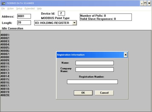Select the 03: HOLDING REGISTER combo box

55,23
